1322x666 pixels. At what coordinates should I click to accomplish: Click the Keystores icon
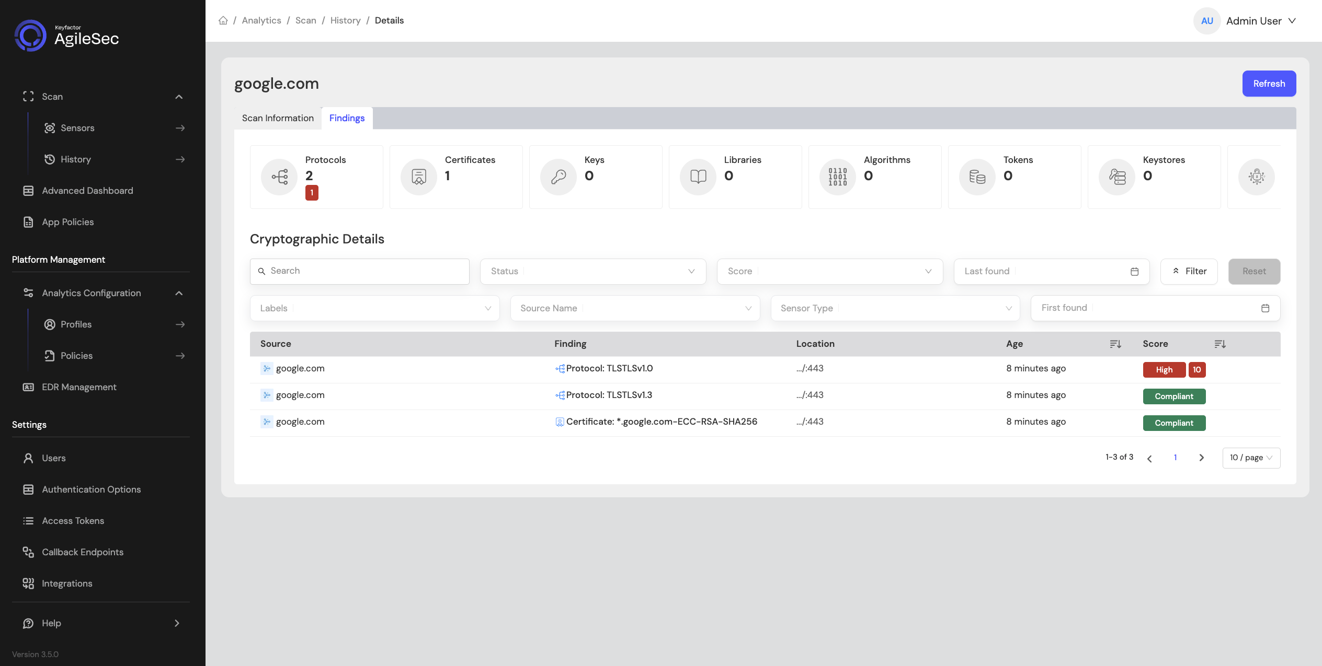[1117, 177]
